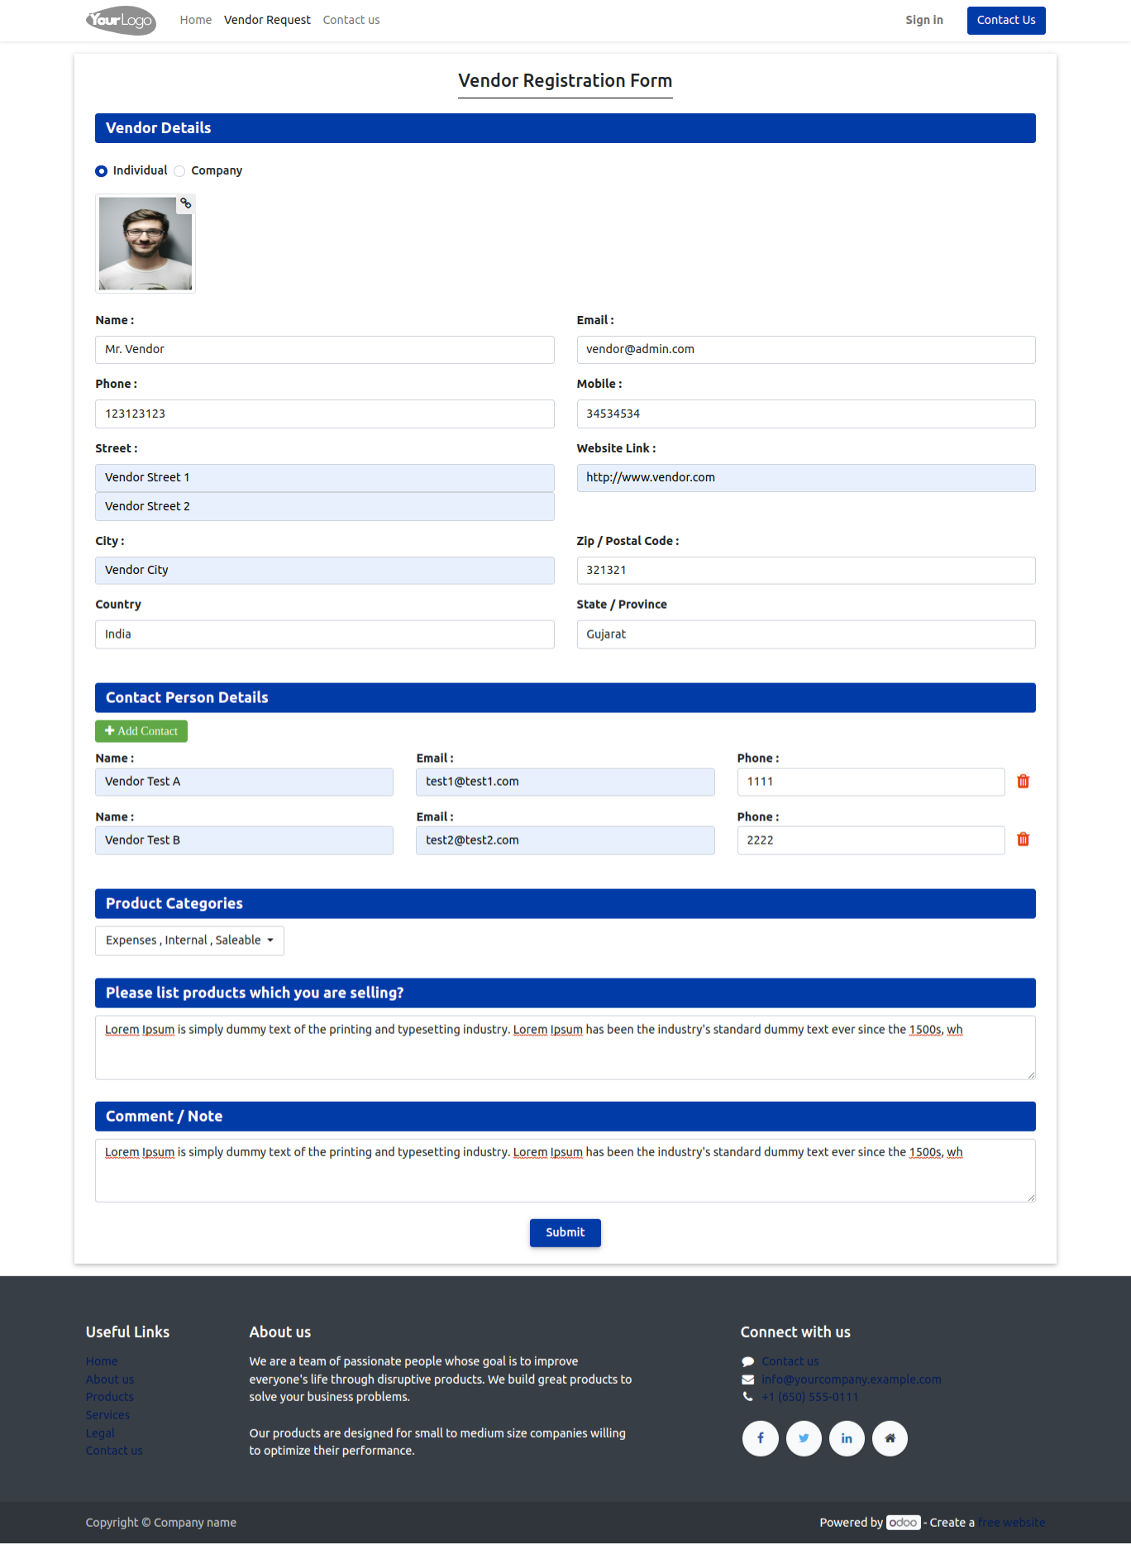Click the Product Categories section header

point(565,904)
